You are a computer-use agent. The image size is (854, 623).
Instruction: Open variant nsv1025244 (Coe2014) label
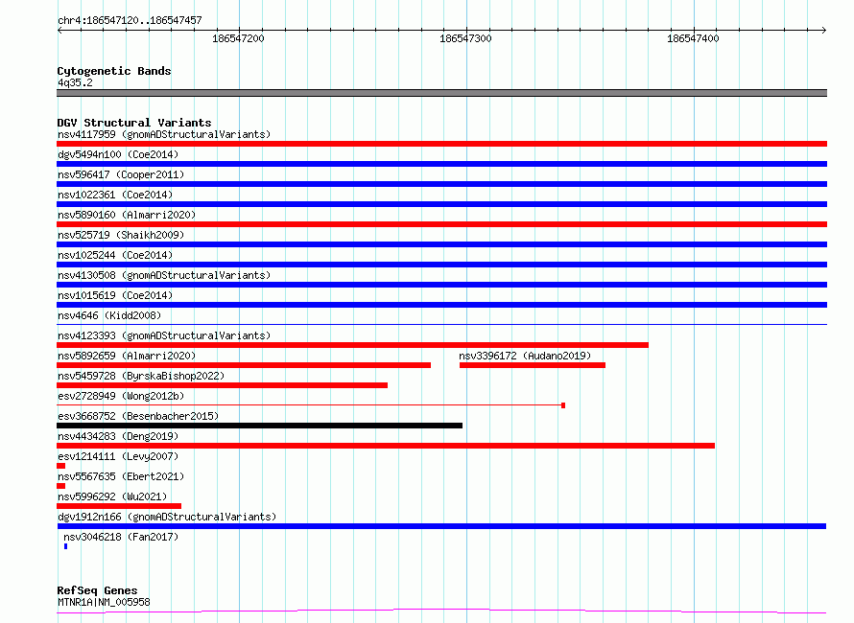click(115, 255)
